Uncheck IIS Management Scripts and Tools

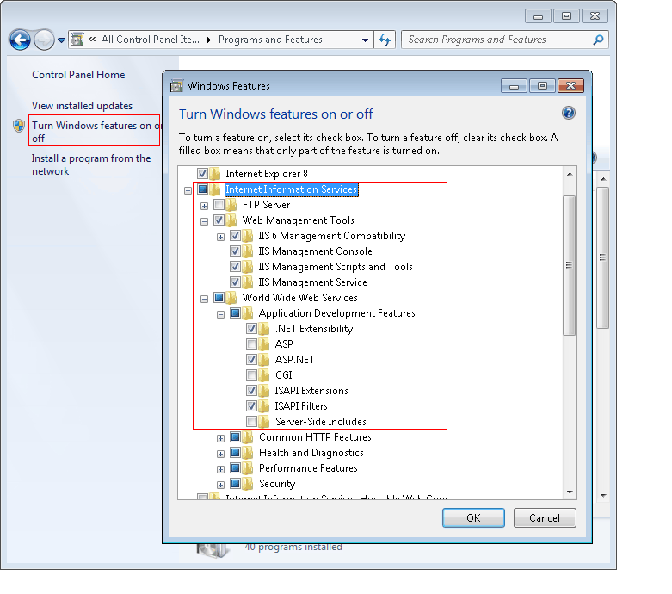235,266
